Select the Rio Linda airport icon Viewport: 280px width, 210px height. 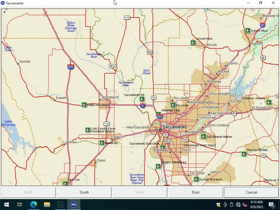click(173, 105)
